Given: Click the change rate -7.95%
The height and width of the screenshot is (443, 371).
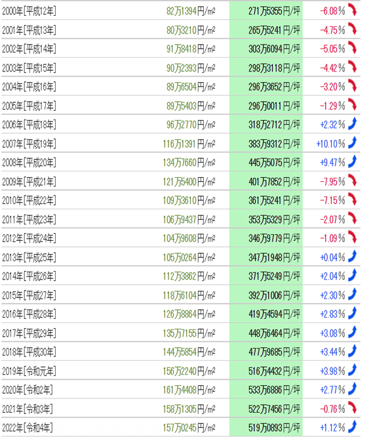Looking at the screenshot, I should [x=332, y=182].
